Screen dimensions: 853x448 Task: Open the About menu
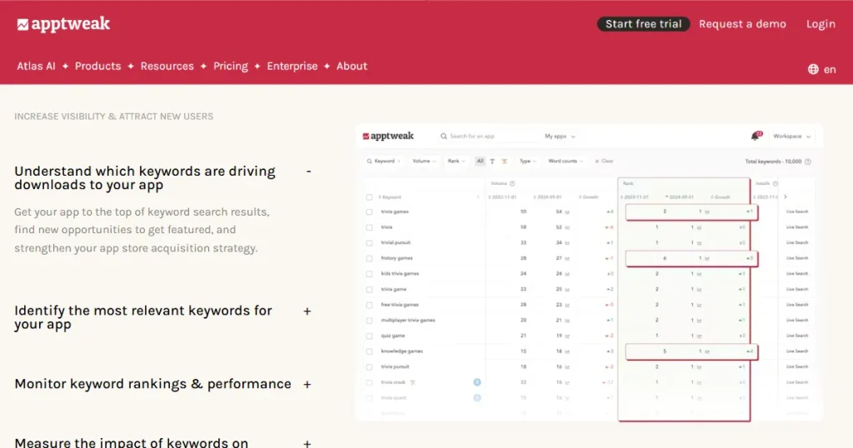(352, 67)
